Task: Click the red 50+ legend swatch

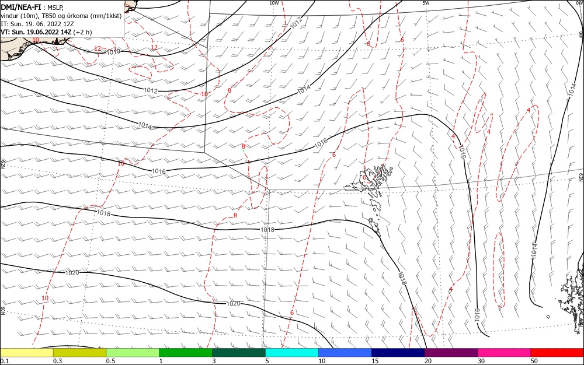Action: (x=557, y=353)
